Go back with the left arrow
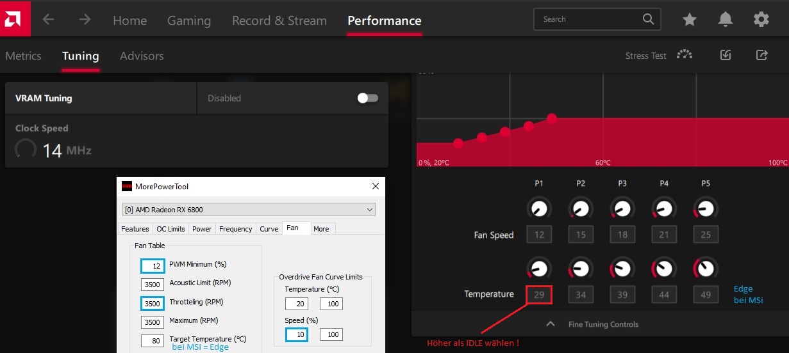Image resolution: width=789 pixels, height=353 pixels. pos(49,20)
